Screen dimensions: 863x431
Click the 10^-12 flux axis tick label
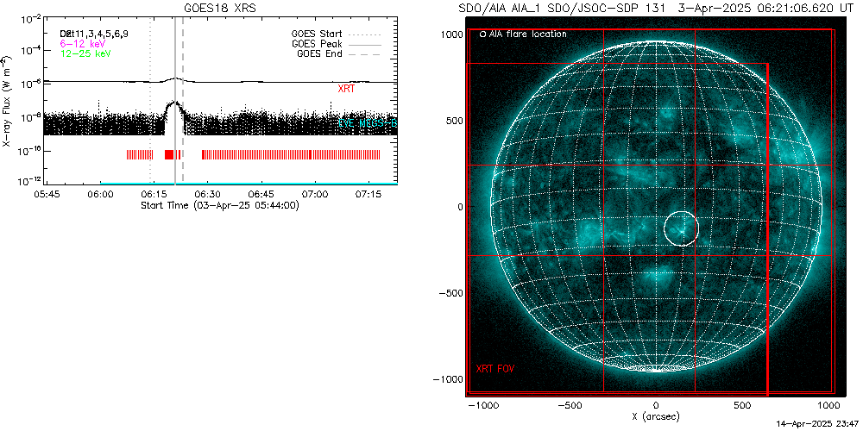29,181
